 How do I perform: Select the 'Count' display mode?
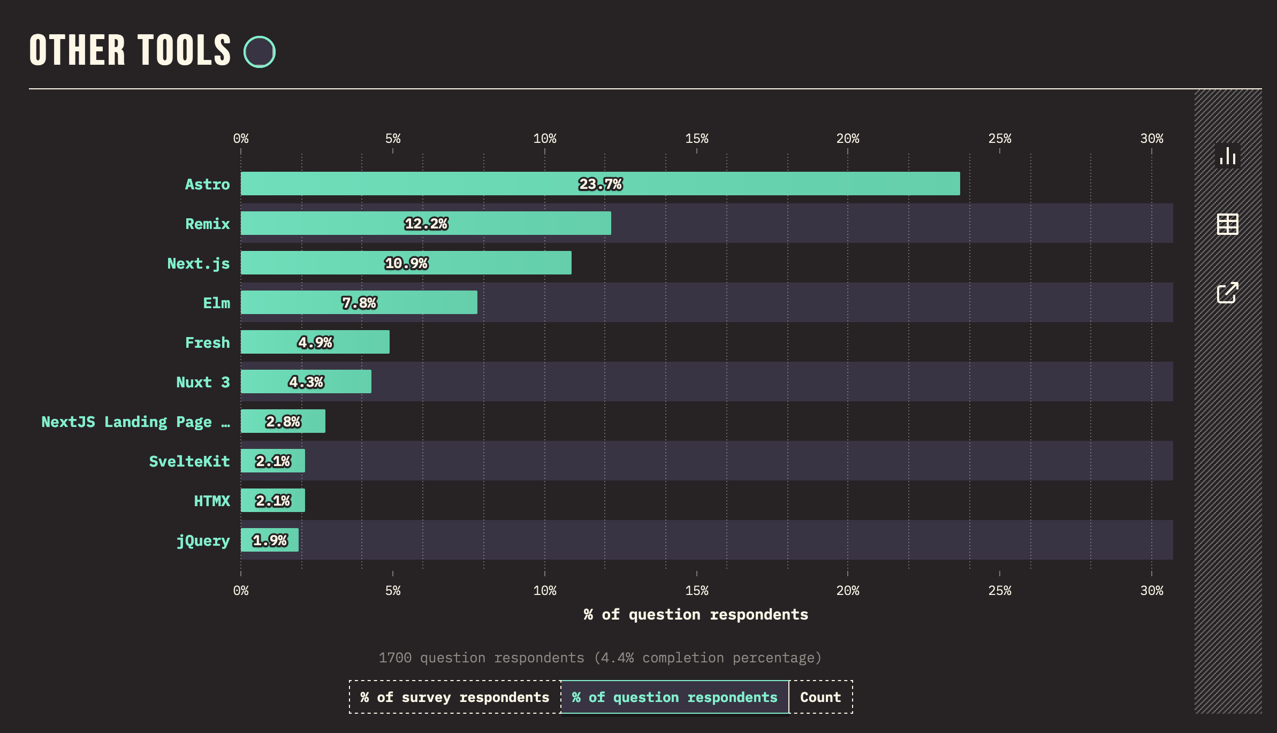[821, 697]
